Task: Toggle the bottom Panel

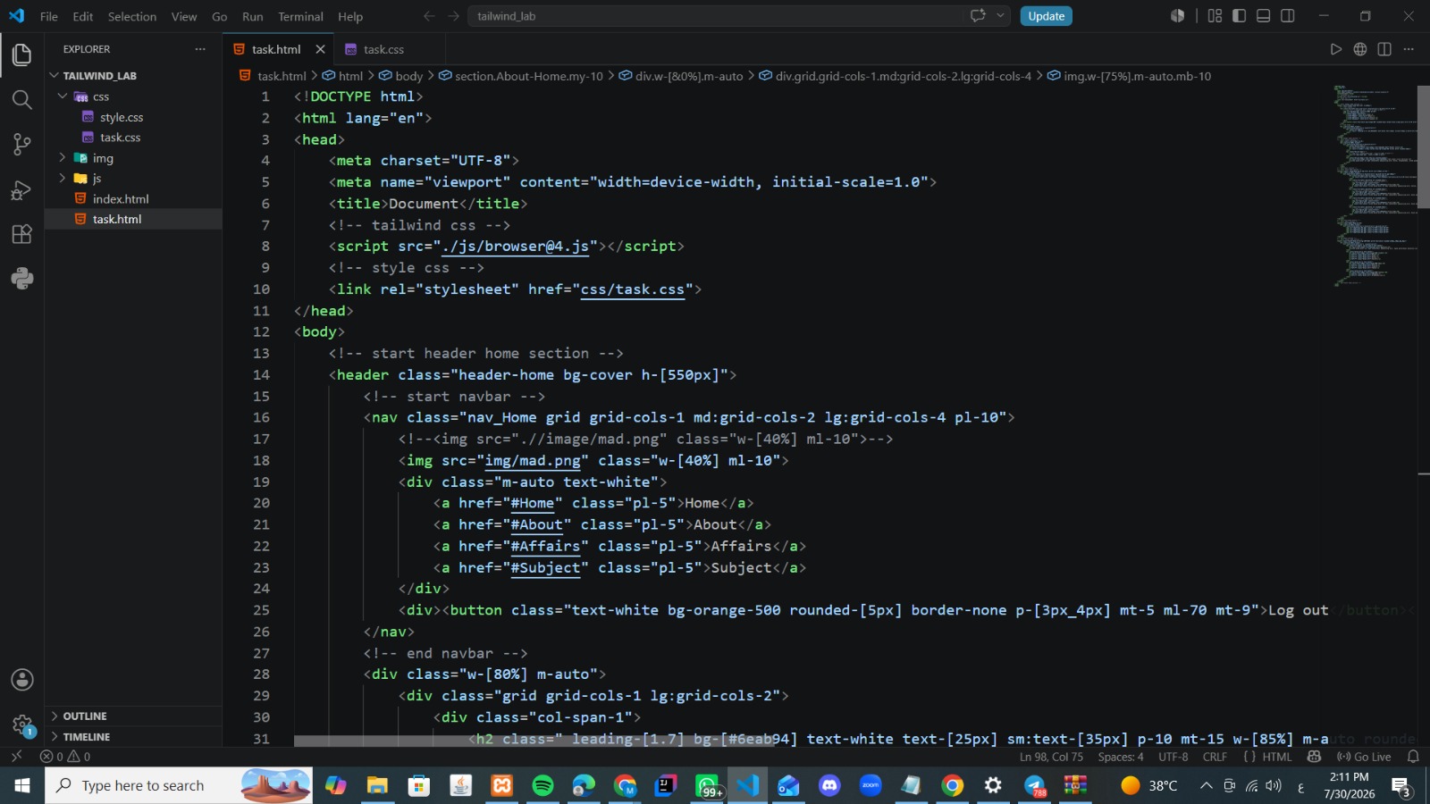Action: (x=1263, y=16)
